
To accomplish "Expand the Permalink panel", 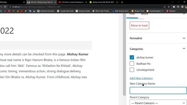I will click(157, 38).
